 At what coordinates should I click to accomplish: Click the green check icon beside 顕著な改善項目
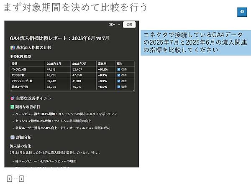click(x=12, y=107)
